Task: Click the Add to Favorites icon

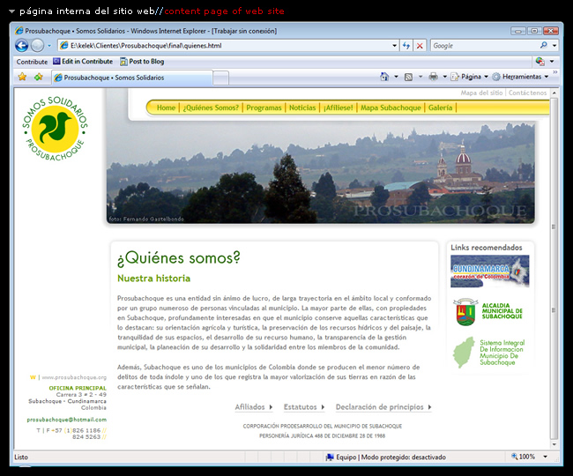Action: pyautogui.click(x=38, y=78)
